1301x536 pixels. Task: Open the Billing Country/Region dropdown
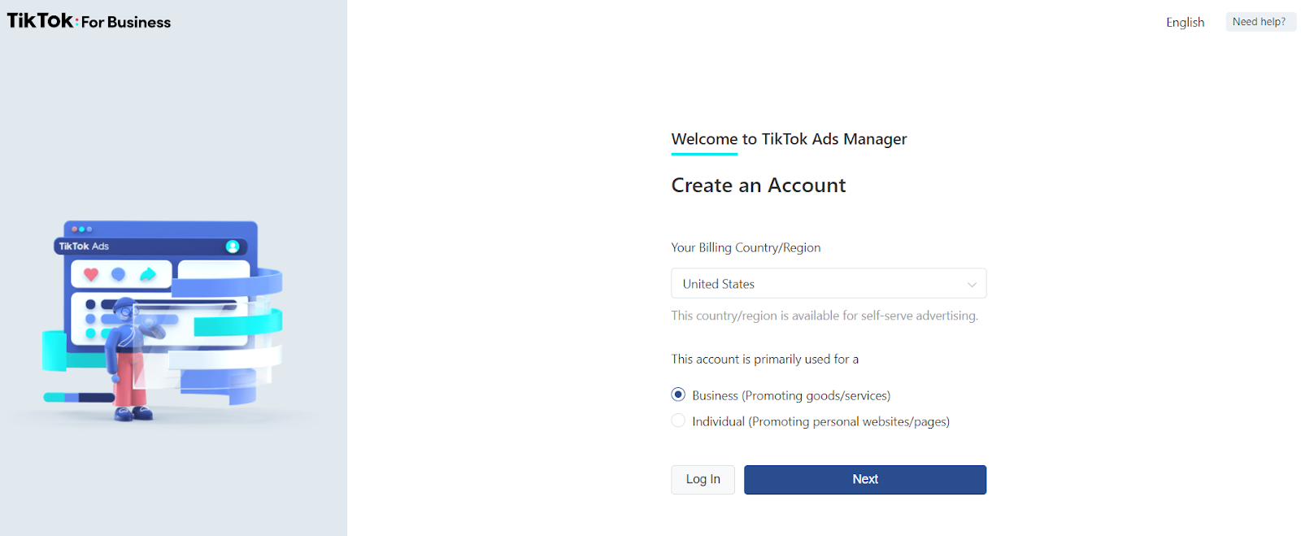click(829, 284)
